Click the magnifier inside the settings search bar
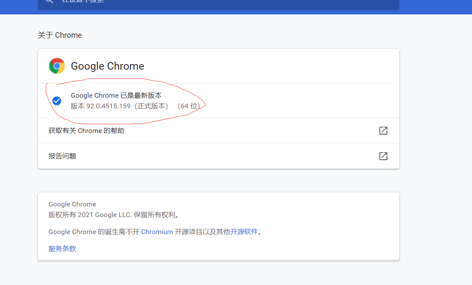Viewport: 472px width, 285px height. pos(49,2)
